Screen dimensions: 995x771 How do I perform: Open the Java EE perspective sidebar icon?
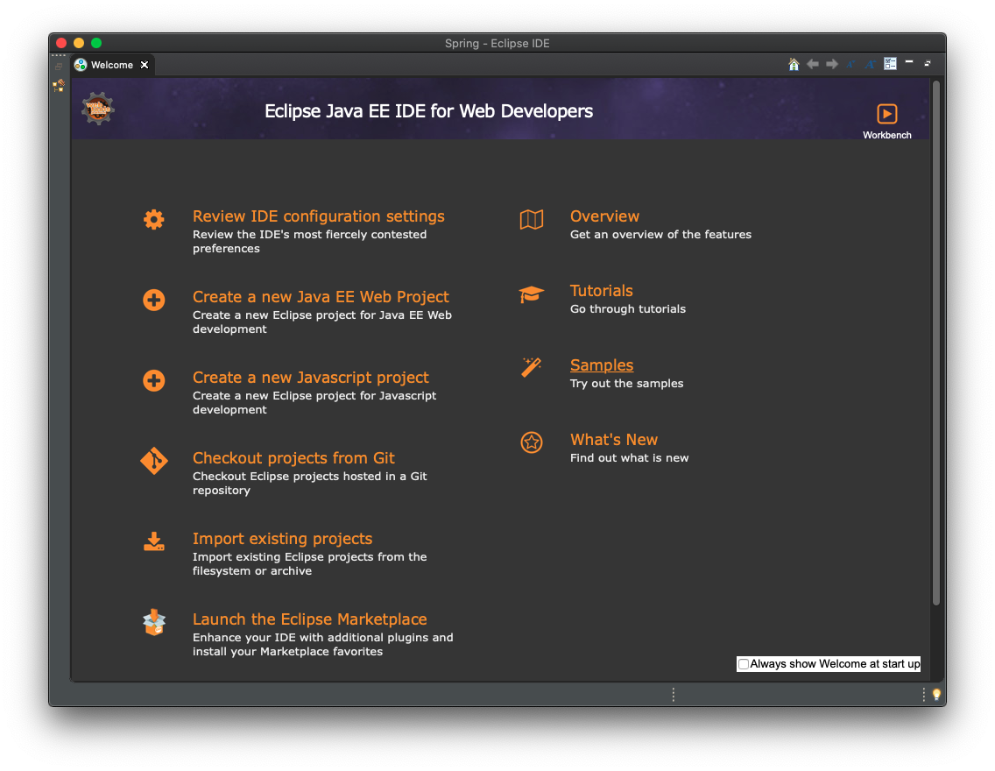click(x=59, y=86)
